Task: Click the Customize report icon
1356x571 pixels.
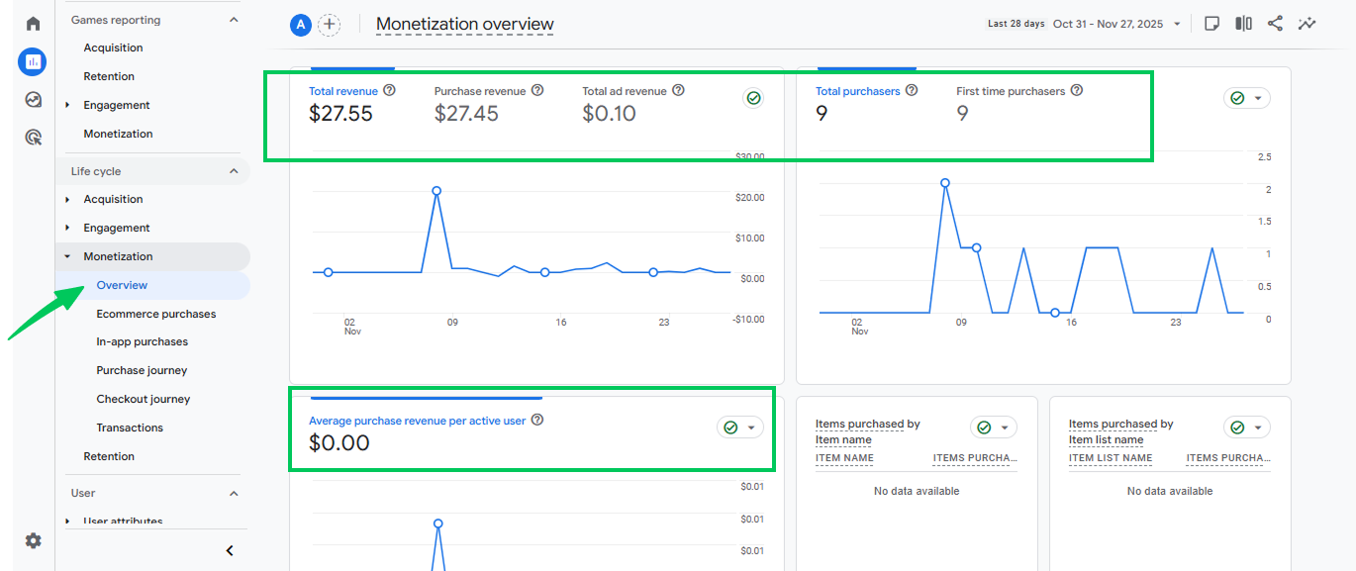Action: [1211, 24]
